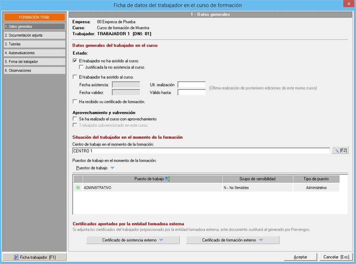
Task: Uncheck 'El trabajador no ha asistido al curso'
Action: [75, 61]
